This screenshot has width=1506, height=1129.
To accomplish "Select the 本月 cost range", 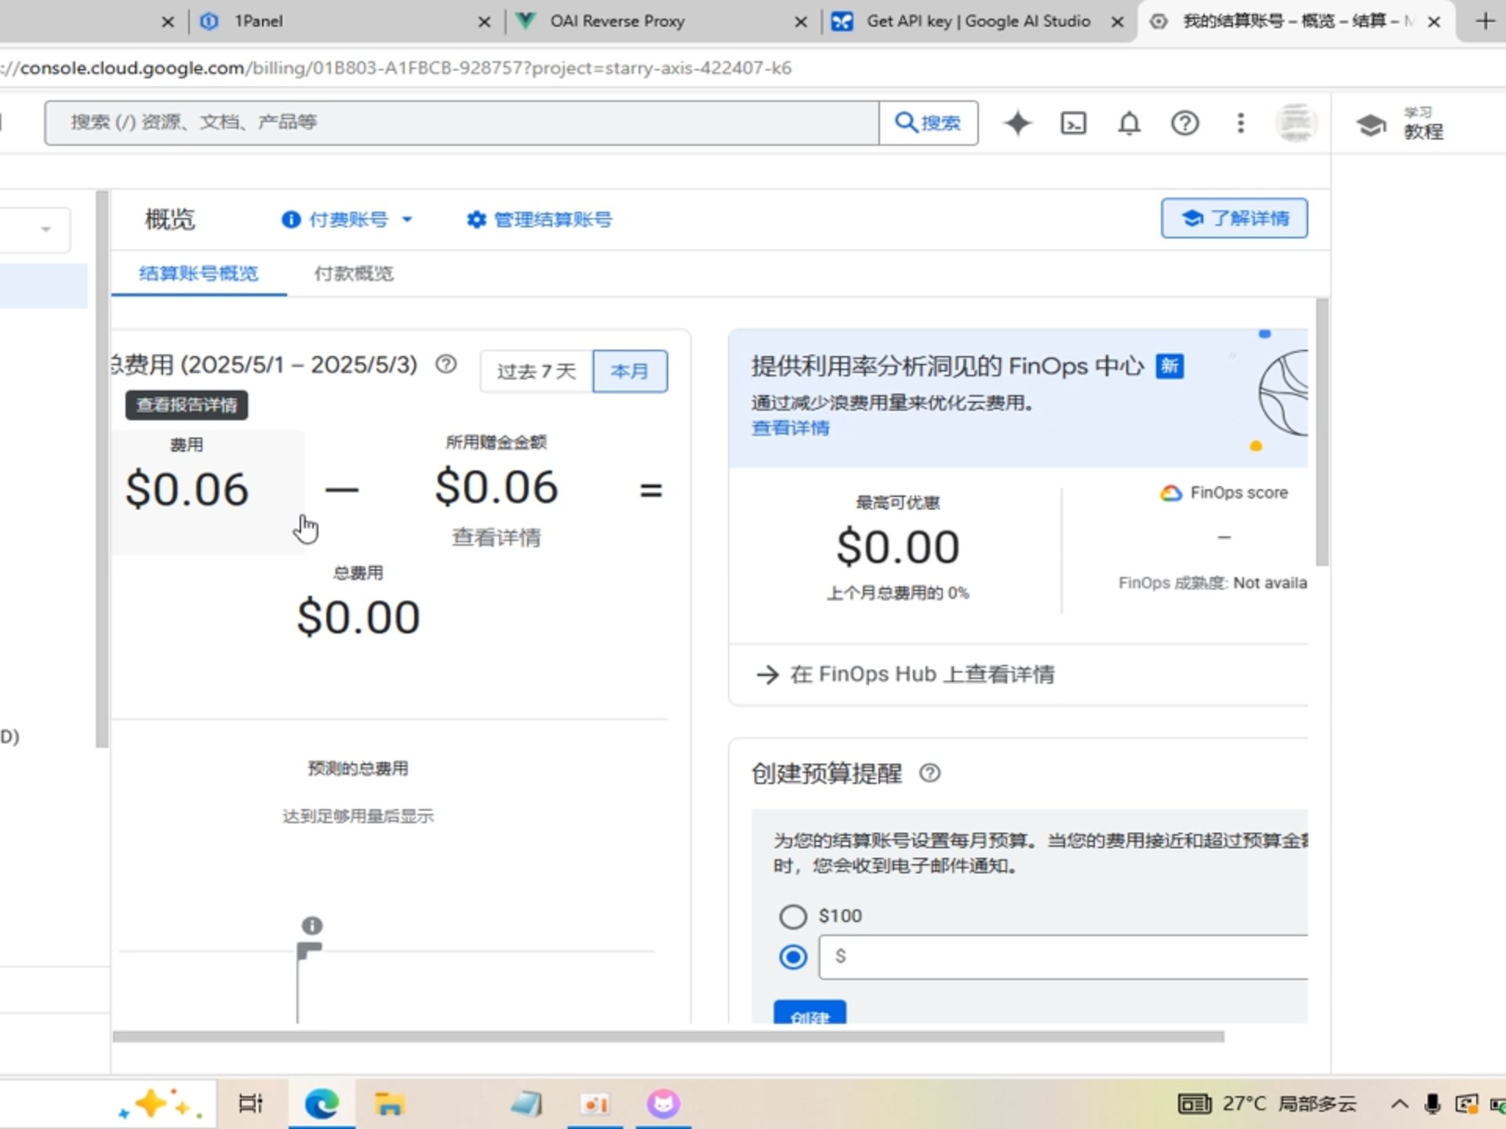I will tap(629, 371).
